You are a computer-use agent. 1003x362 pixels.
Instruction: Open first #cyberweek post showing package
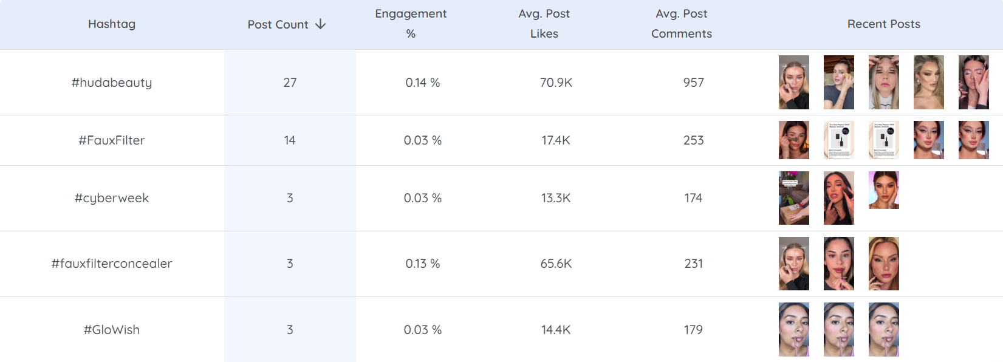tap(794, 198)
